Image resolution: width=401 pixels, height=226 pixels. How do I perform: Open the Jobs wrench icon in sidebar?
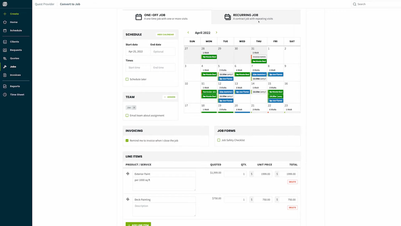pyautogui.click(x=5, y=66)
